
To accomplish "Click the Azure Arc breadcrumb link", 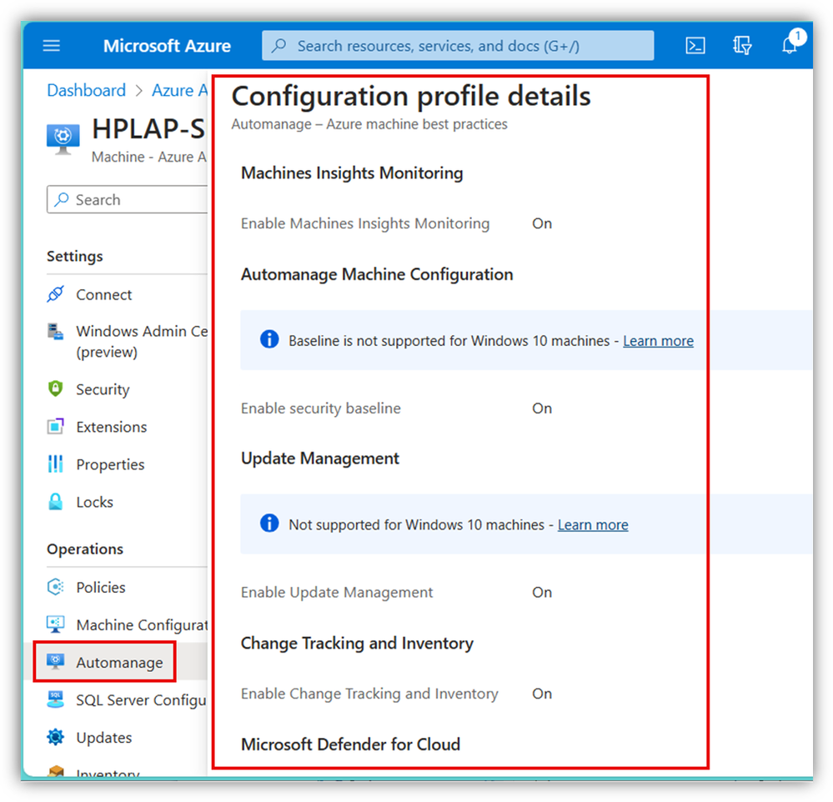I will click(x=179, y=90).
